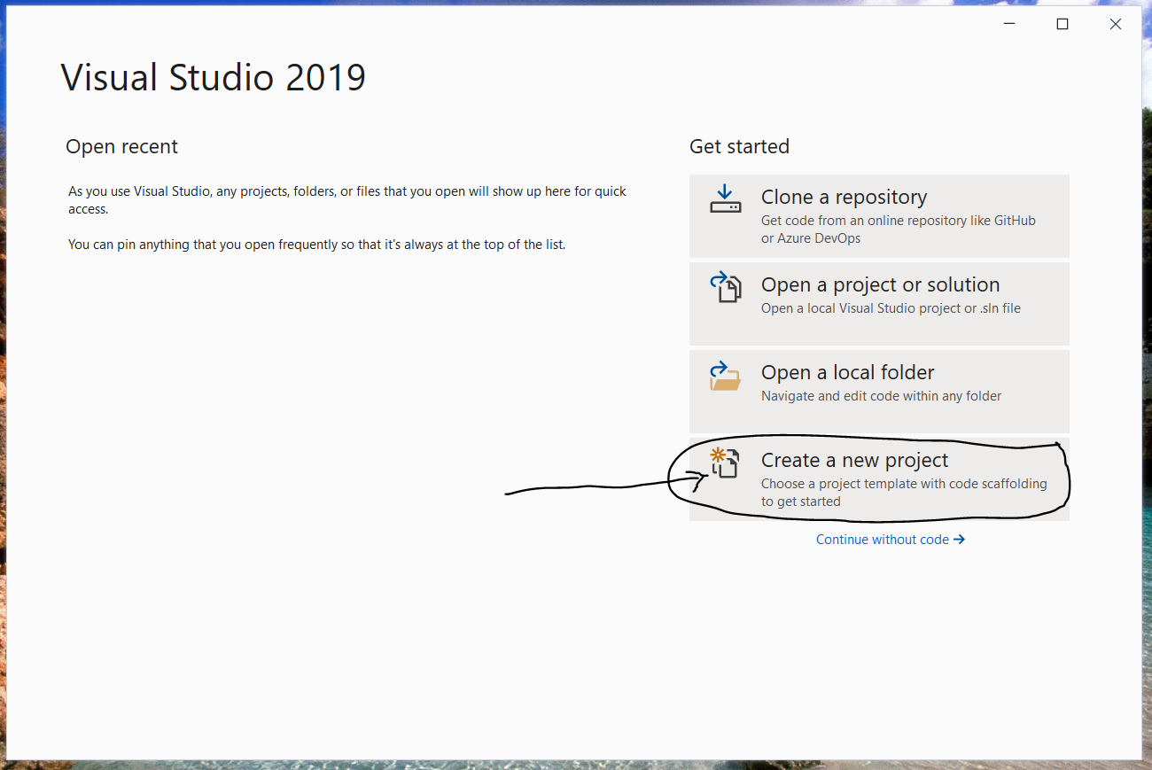
Task: Click the Clone a repository download icon
Action: click(725, 198)
